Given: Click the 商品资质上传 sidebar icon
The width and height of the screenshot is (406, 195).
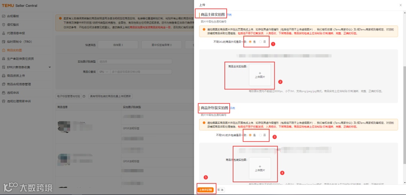Looking at the screenshot, I should coord(4,76).
